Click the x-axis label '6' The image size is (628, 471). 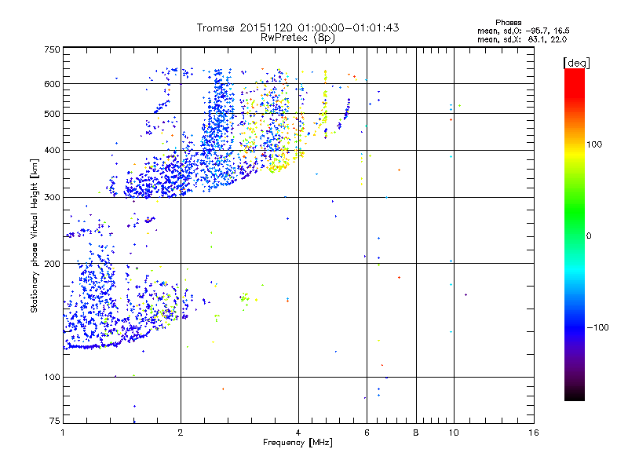click(x=367, y=433)
